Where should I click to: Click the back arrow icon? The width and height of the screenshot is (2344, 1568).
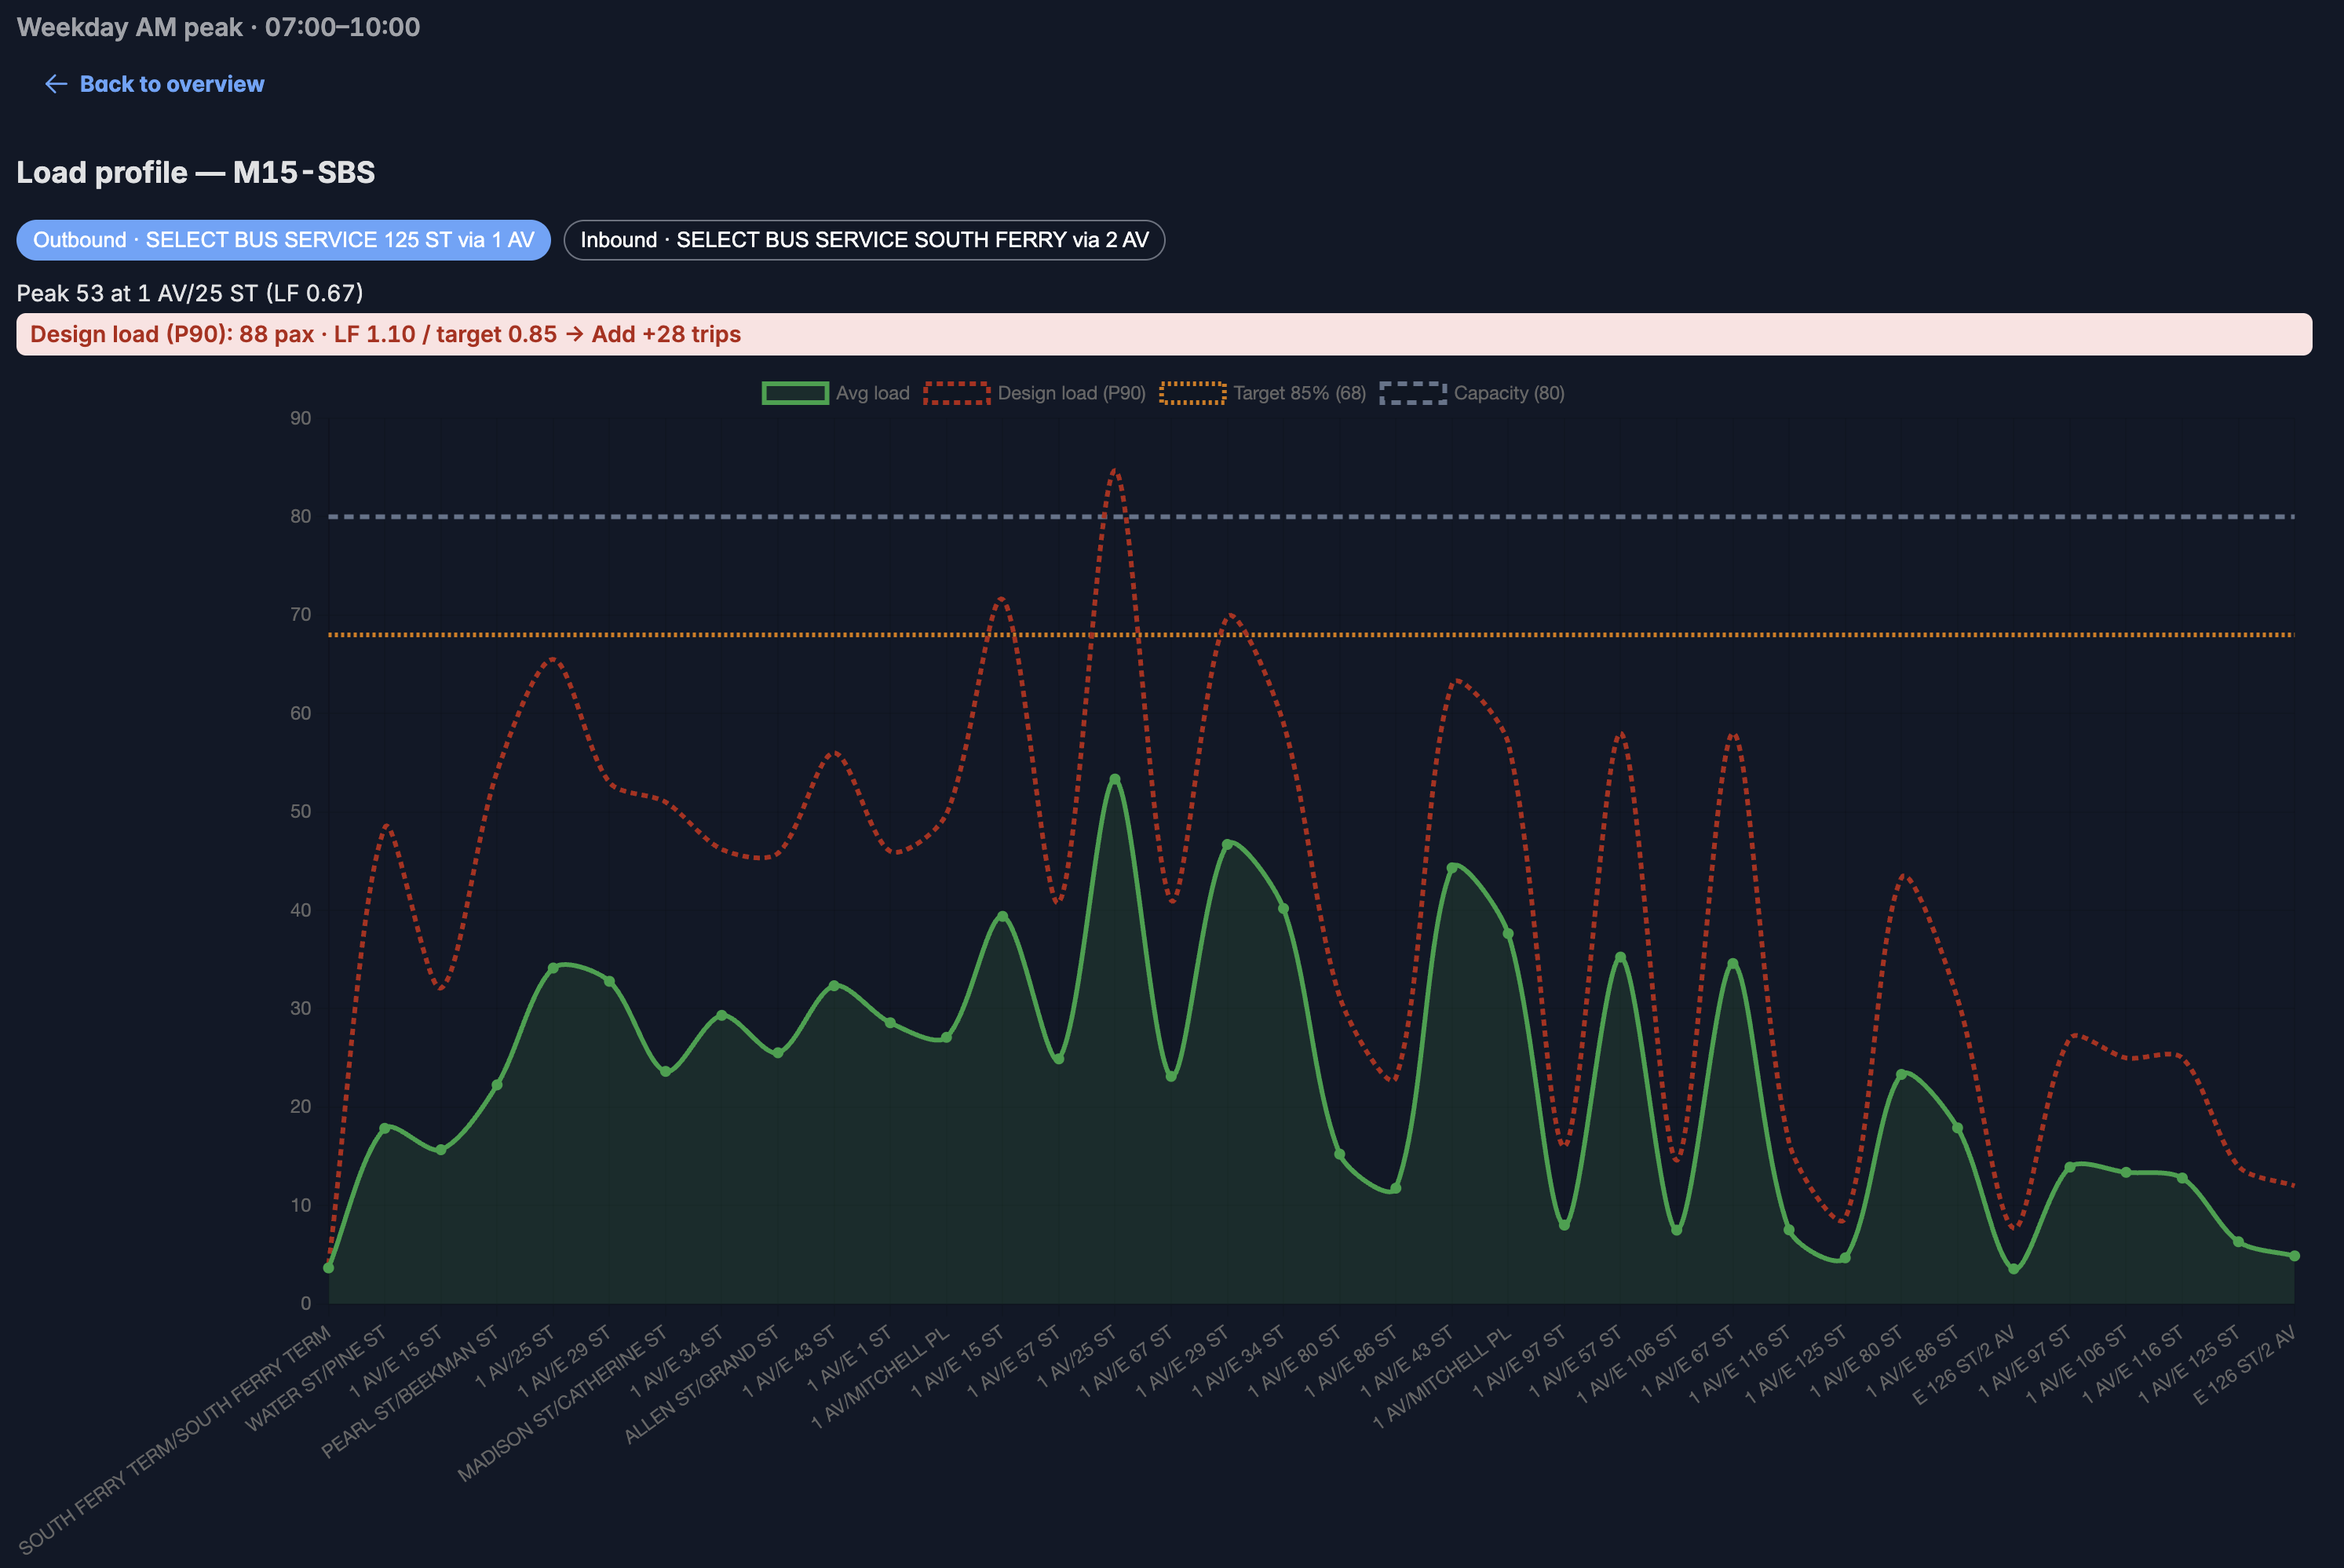56,84
